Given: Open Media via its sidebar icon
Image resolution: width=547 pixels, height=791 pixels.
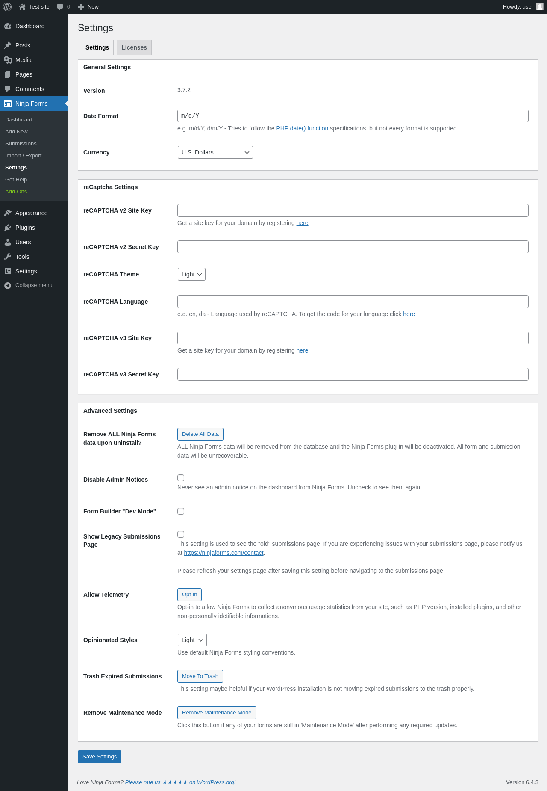Looking at the screenshot, I should click(8, 60).
